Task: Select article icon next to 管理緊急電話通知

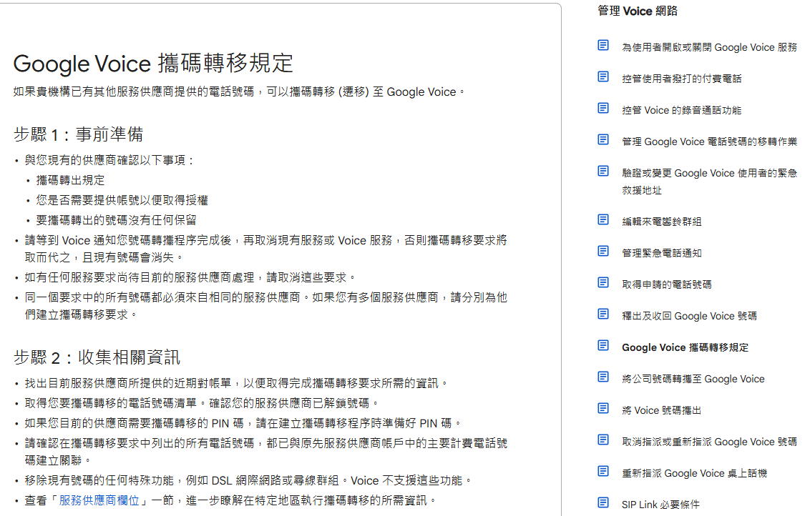Action: [602, 252]
